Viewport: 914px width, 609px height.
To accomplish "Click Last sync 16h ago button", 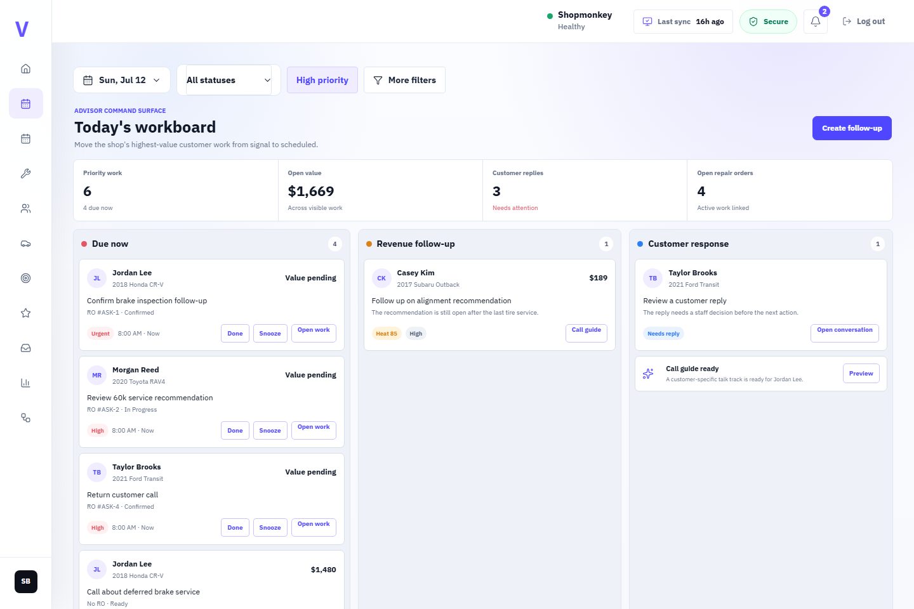I will [683, 22].
